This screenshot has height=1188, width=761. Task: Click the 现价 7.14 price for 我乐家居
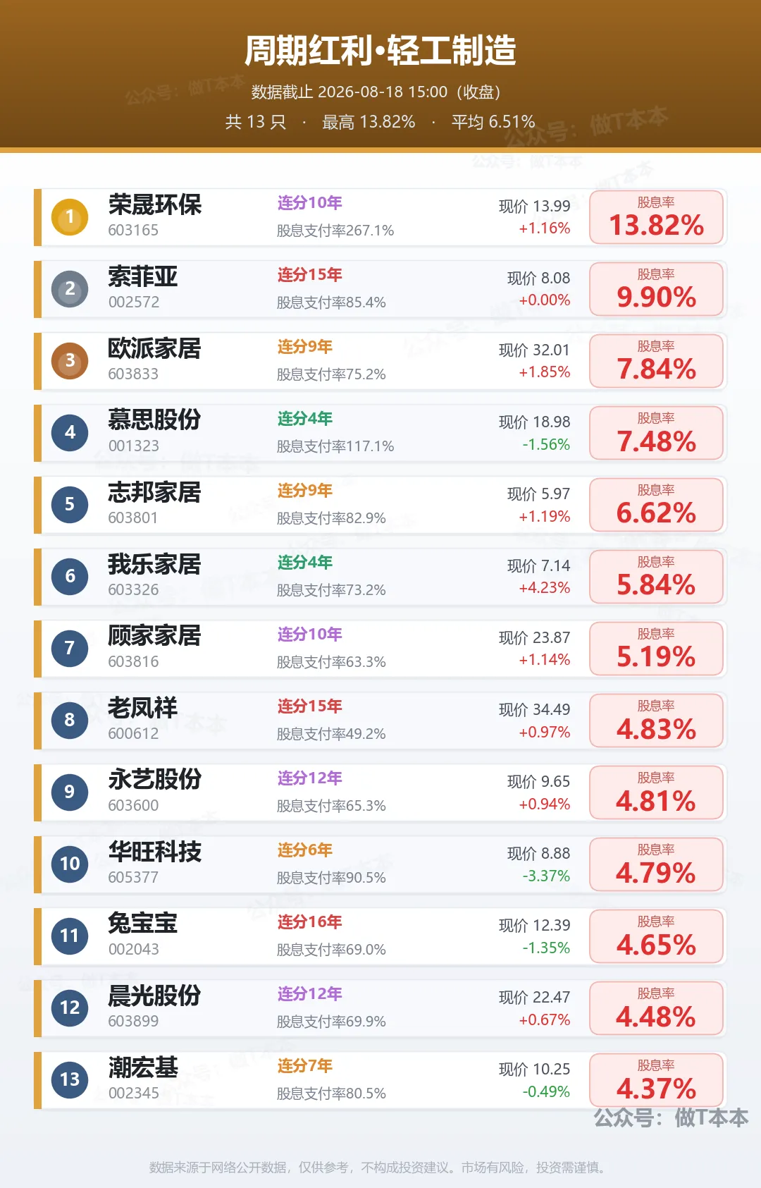[x=538, y=565]
